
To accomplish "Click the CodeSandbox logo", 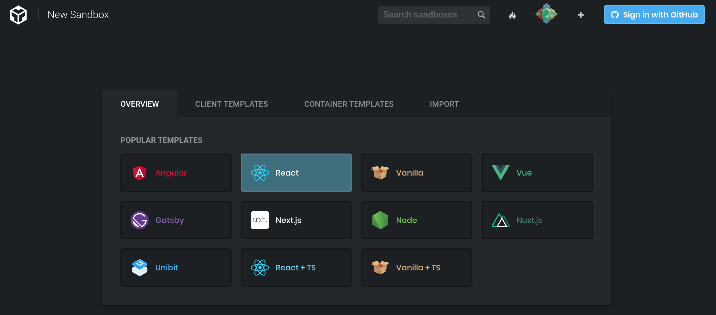I will (18, 15).
